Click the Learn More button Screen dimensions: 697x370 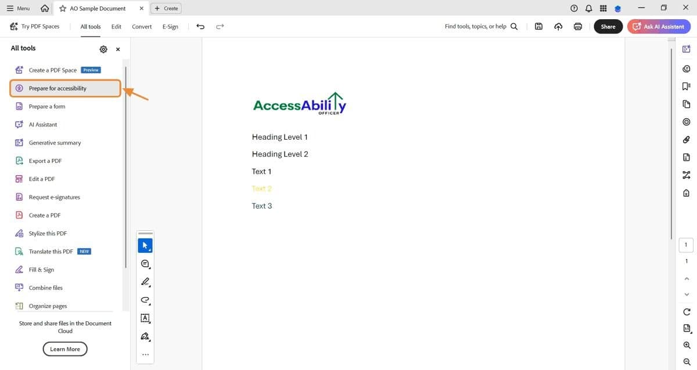[x=64, y=349]
